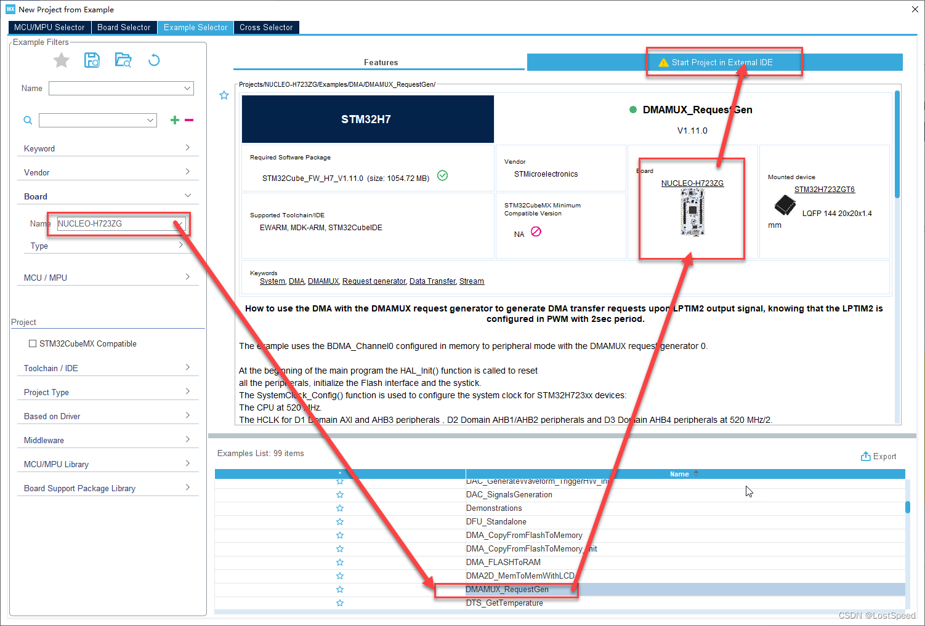Star the DMA_CopyFromFlashToMemory example
This screenshot has width=925, height=626.
click(x=340, y=535)
